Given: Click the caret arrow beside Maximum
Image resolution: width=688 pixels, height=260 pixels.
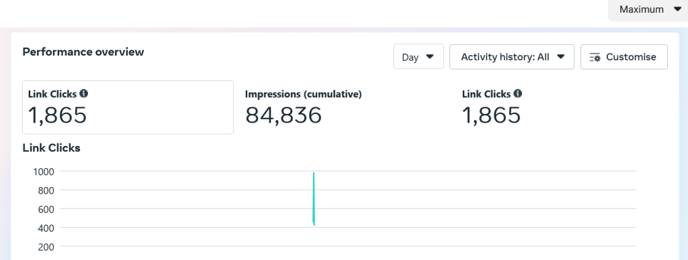Looking at the screenshot, I should point(677,9).
